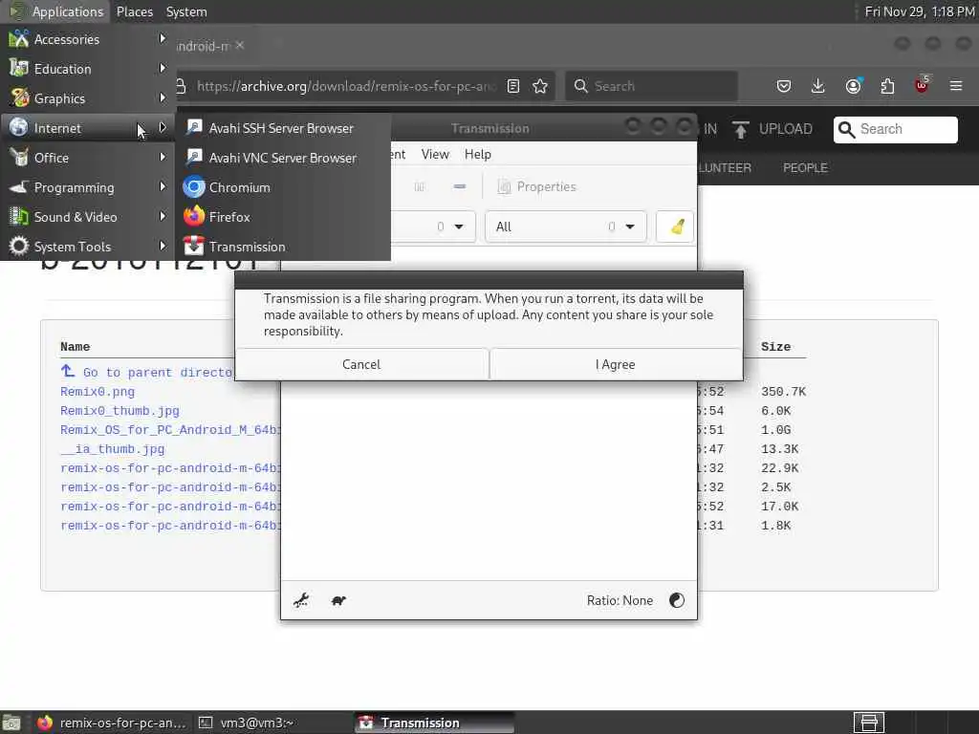The height and width of the screenshot is (734, 979).
Task: Launch Transmission from Internet submenu
Action: 283,247
